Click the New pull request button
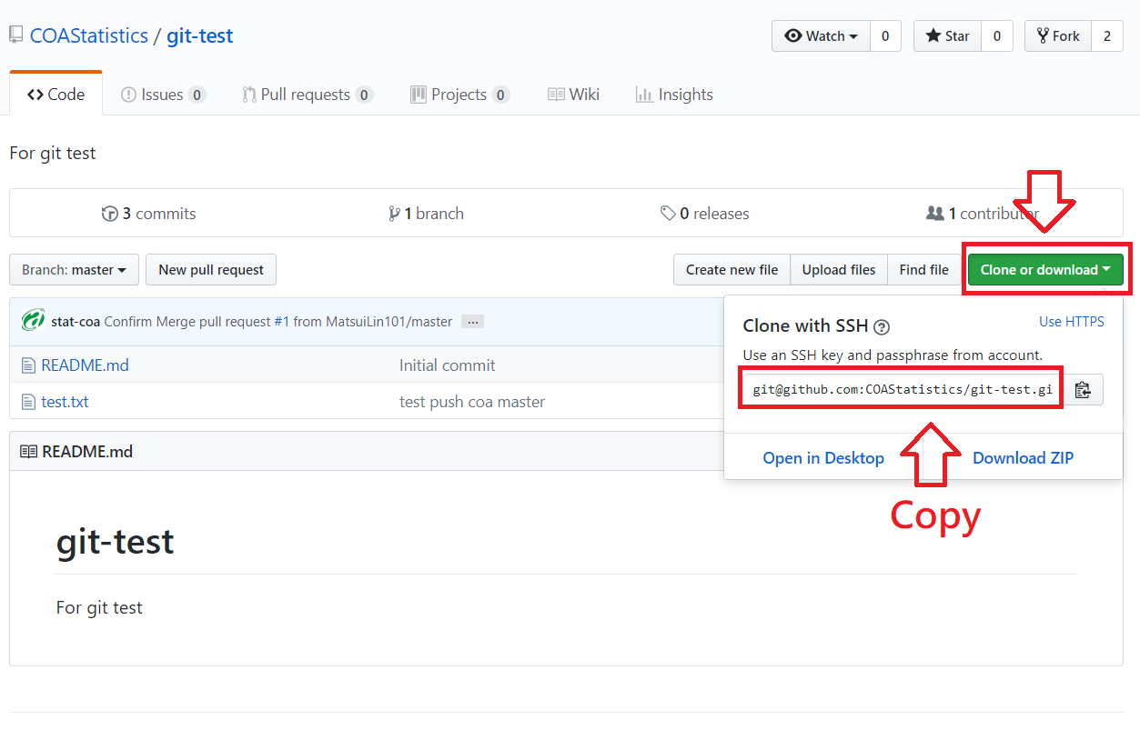The width and height of the screenshot is (1140, 750). tap(211, 270)
